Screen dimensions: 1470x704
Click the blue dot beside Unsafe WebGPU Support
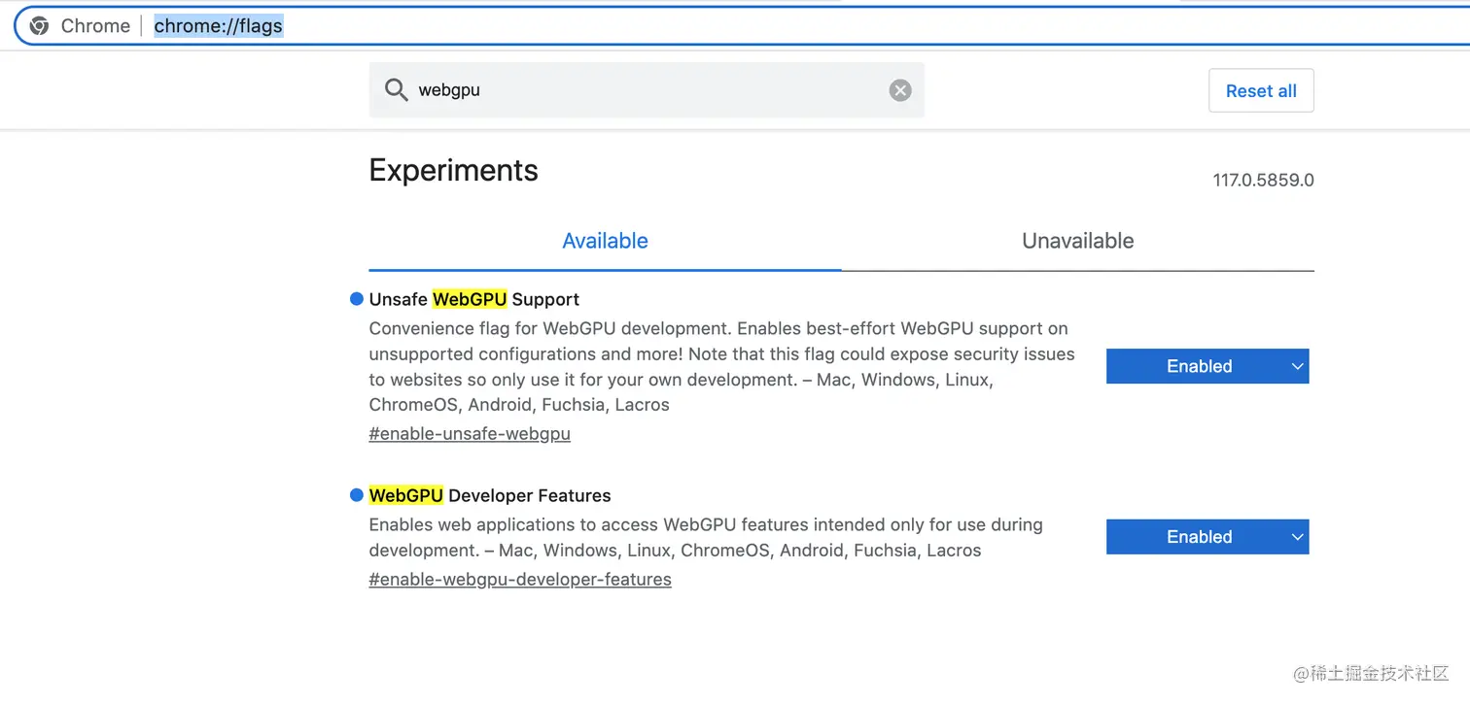(x=357, y=299)
